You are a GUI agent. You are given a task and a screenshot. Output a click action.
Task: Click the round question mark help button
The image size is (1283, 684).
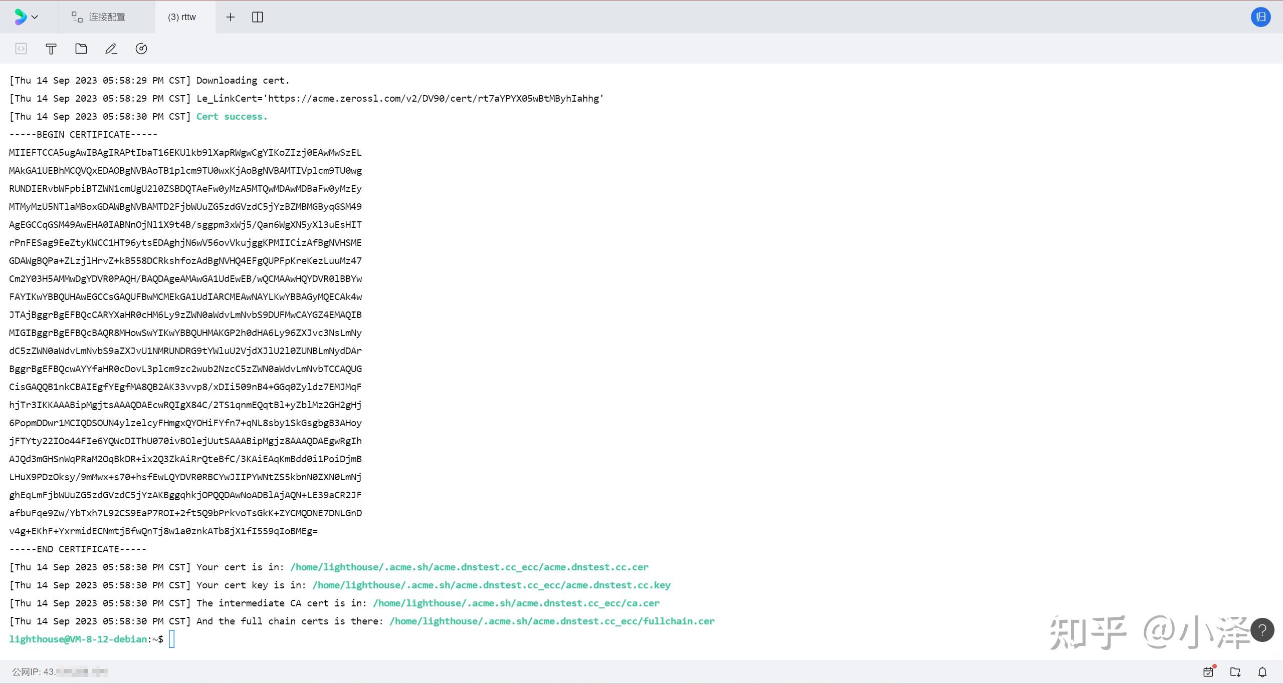pos(1262,630)
